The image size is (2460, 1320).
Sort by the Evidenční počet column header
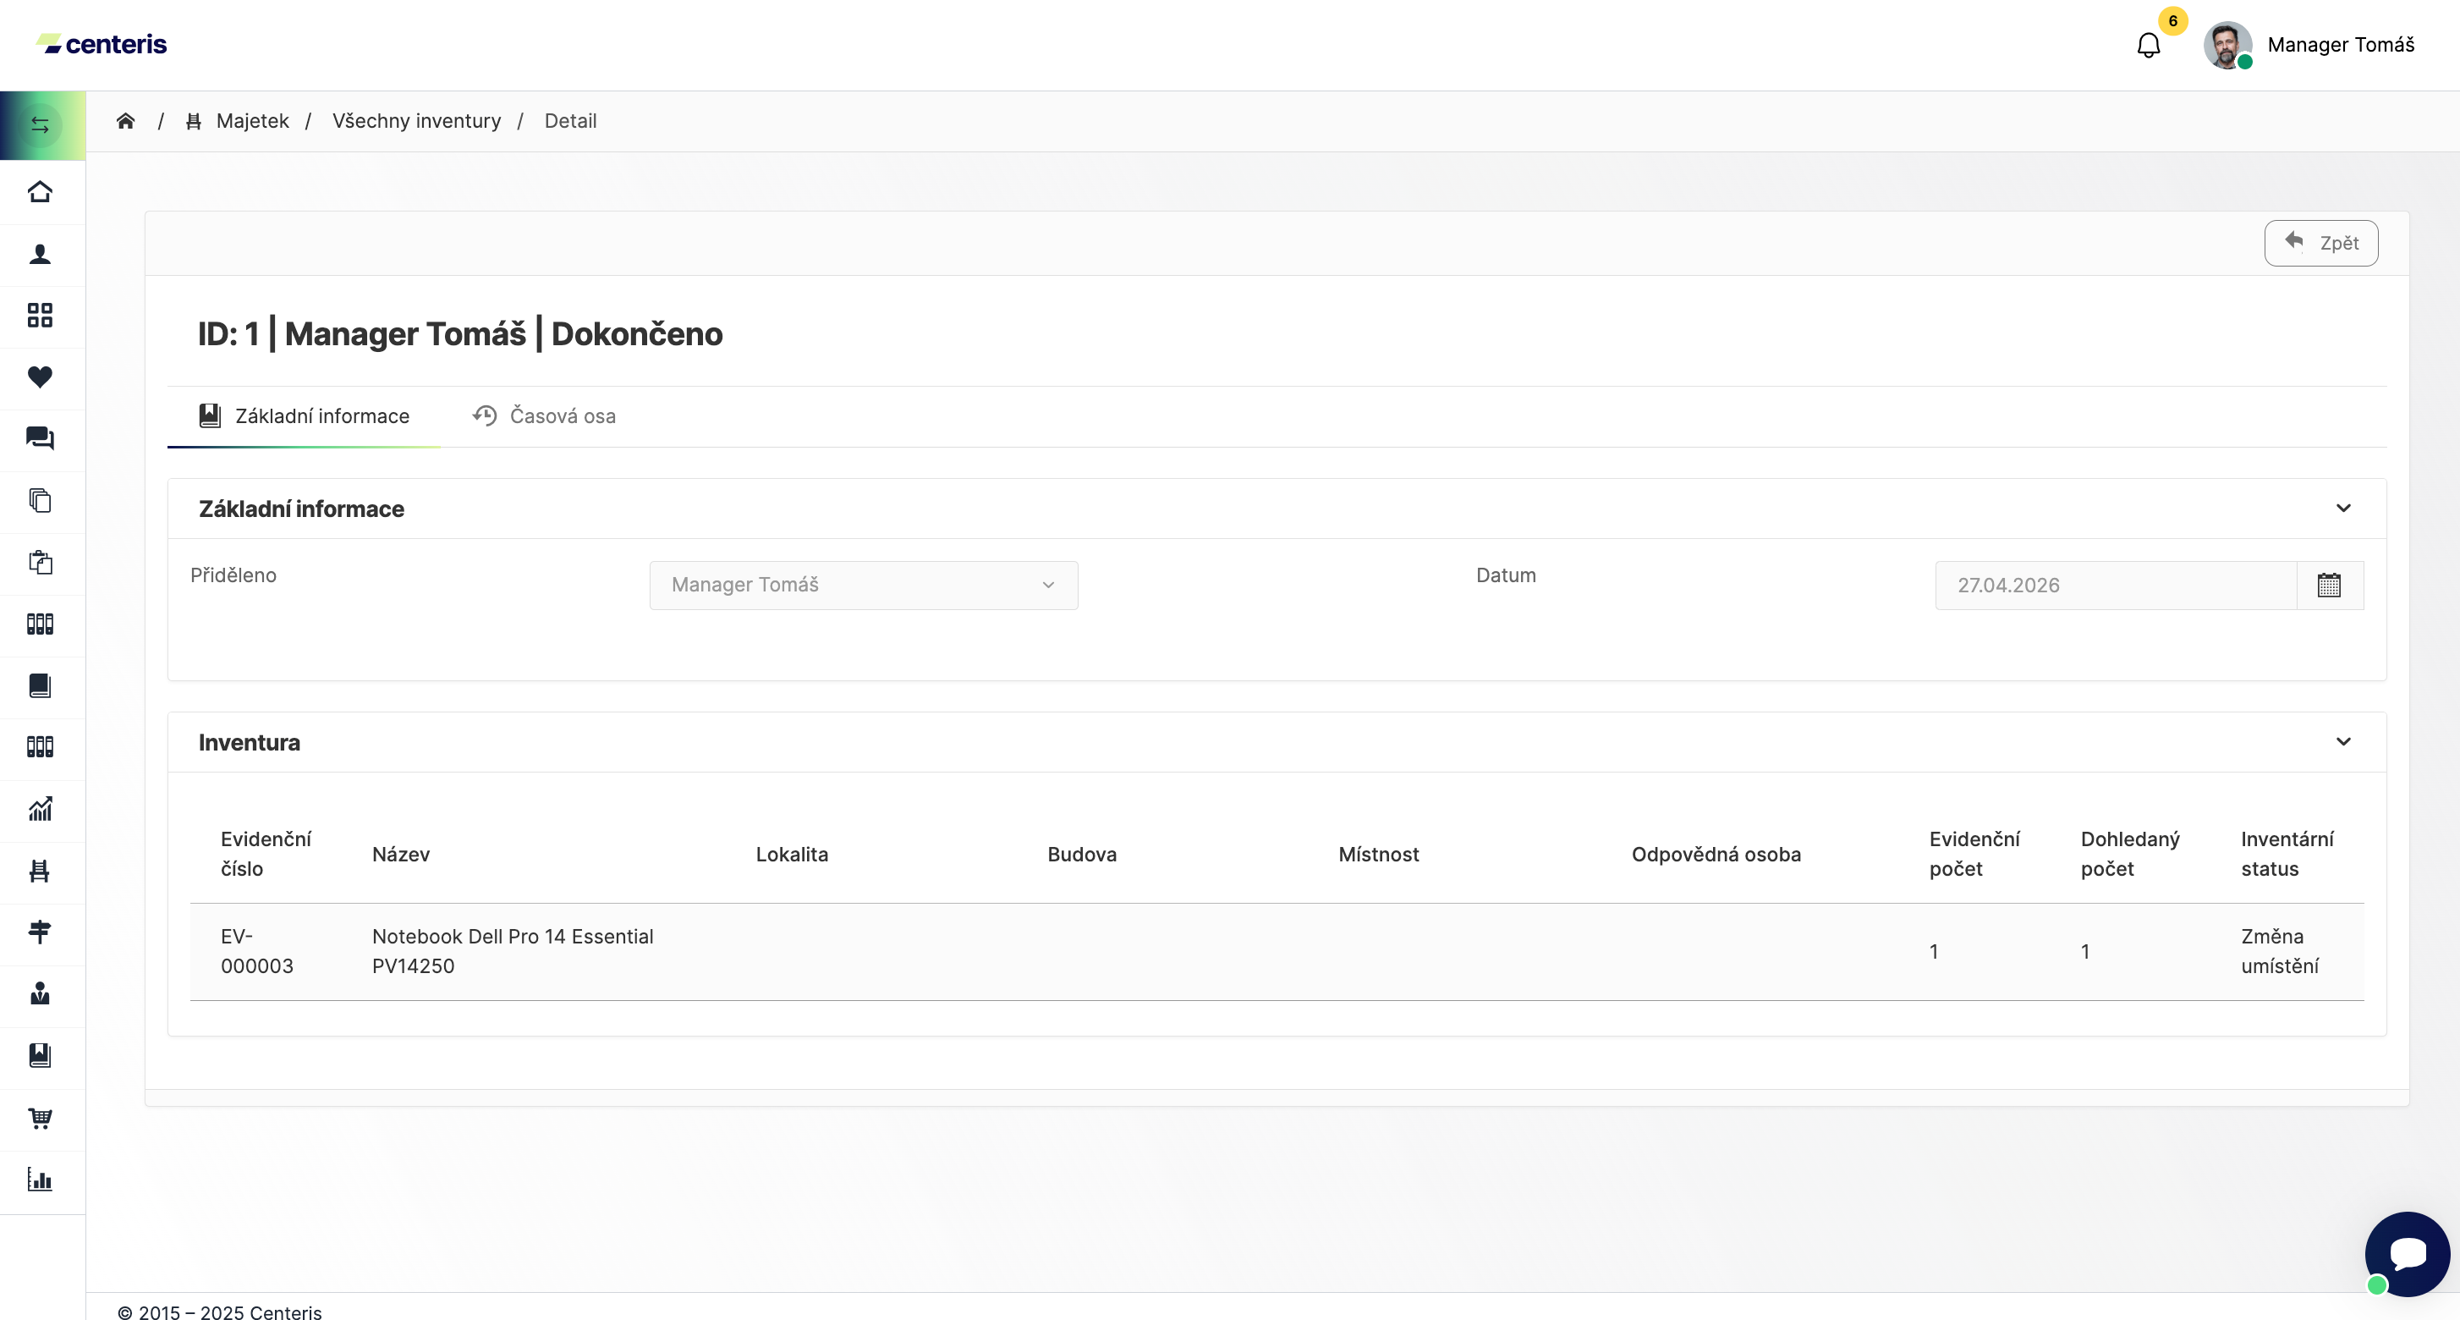click(1974, 855)
